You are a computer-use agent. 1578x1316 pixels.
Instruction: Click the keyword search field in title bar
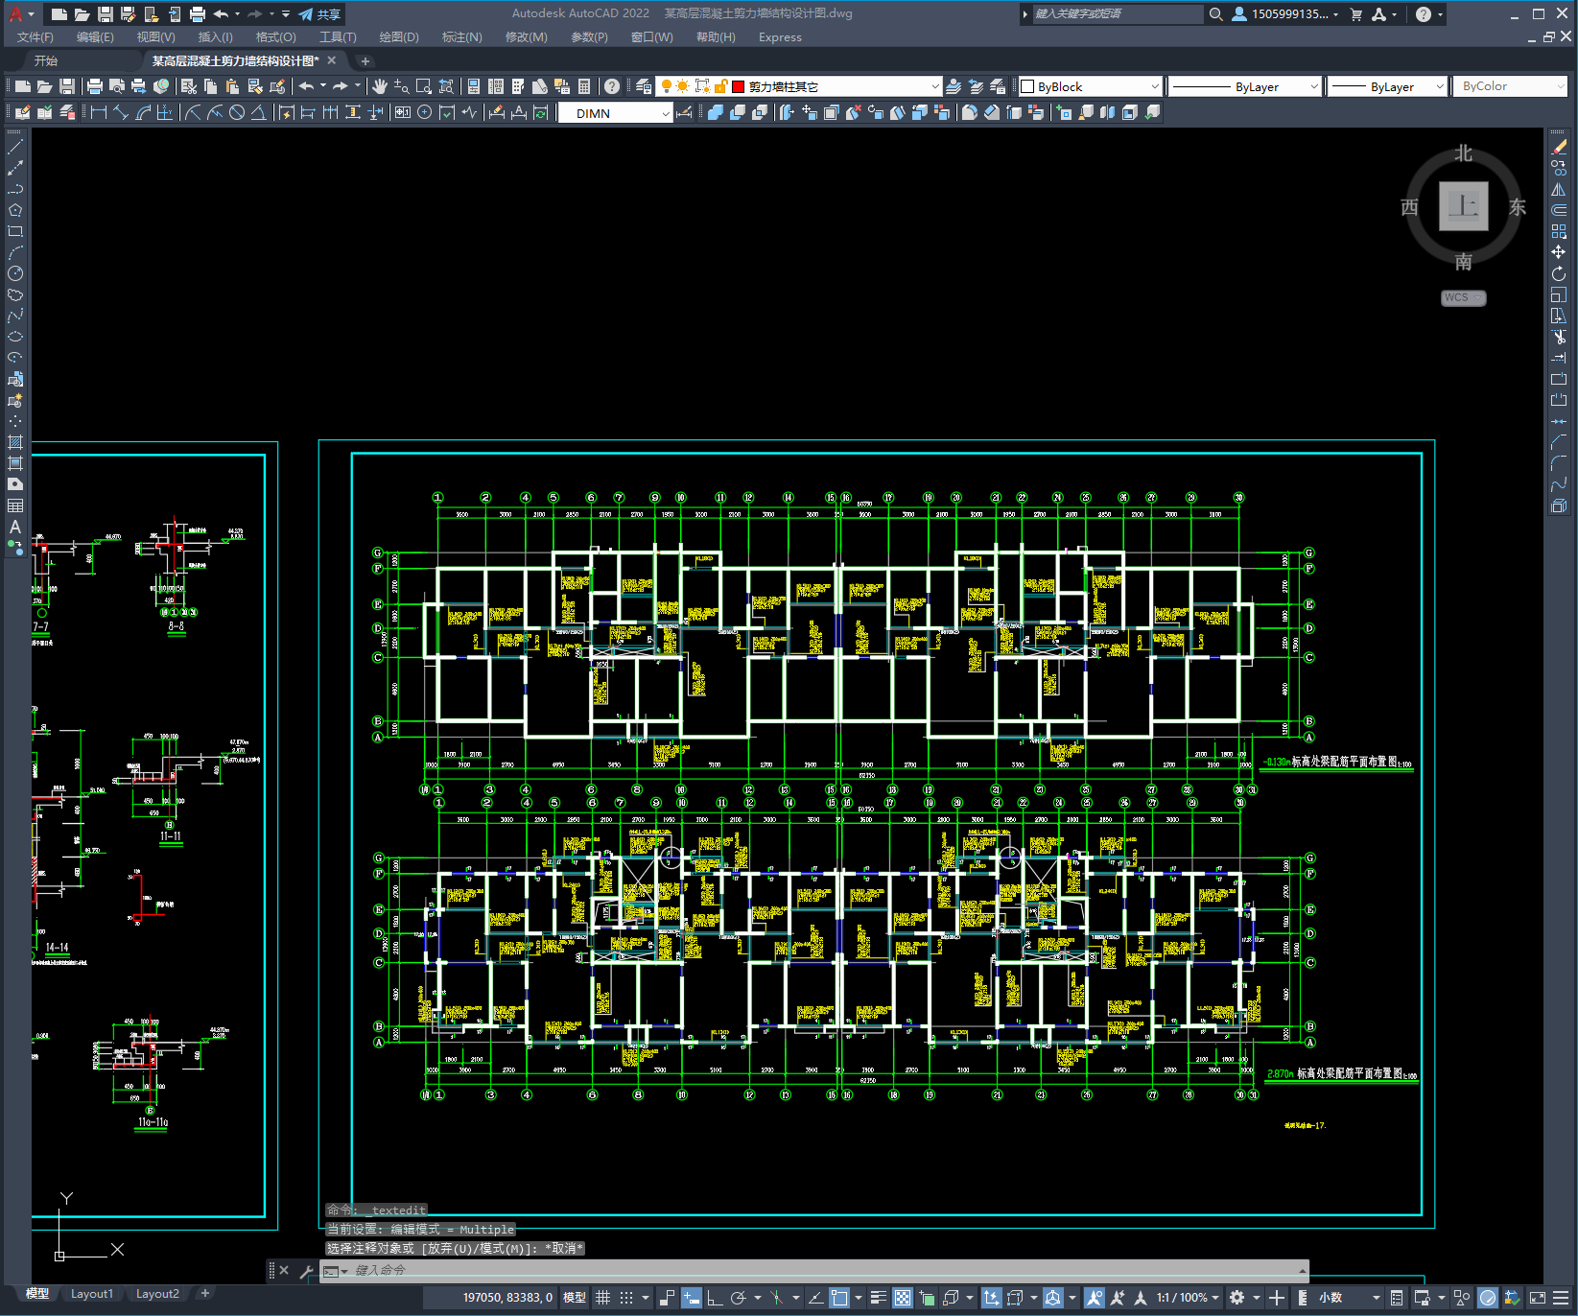pos(1117,14)
